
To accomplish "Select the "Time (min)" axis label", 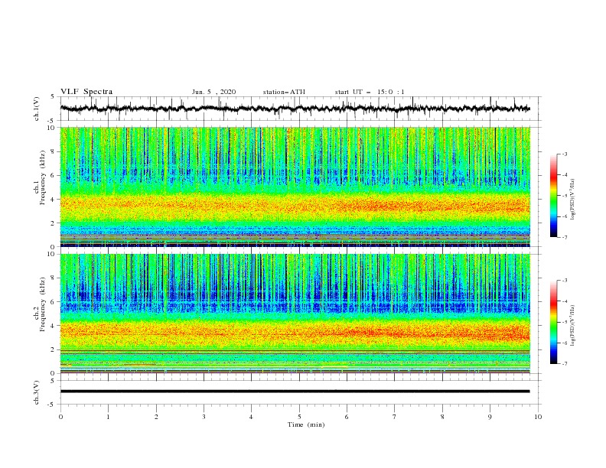I will (x=306, y=424).
